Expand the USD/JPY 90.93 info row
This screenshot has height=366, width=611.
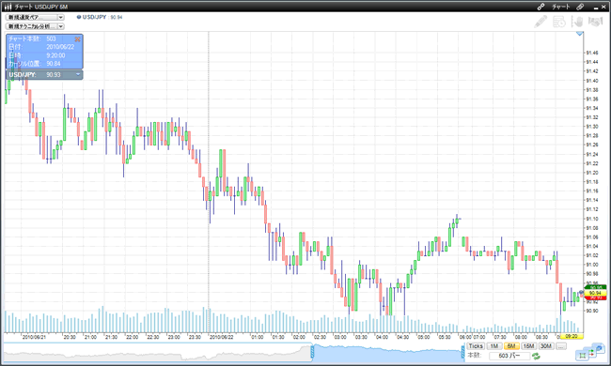78,74
